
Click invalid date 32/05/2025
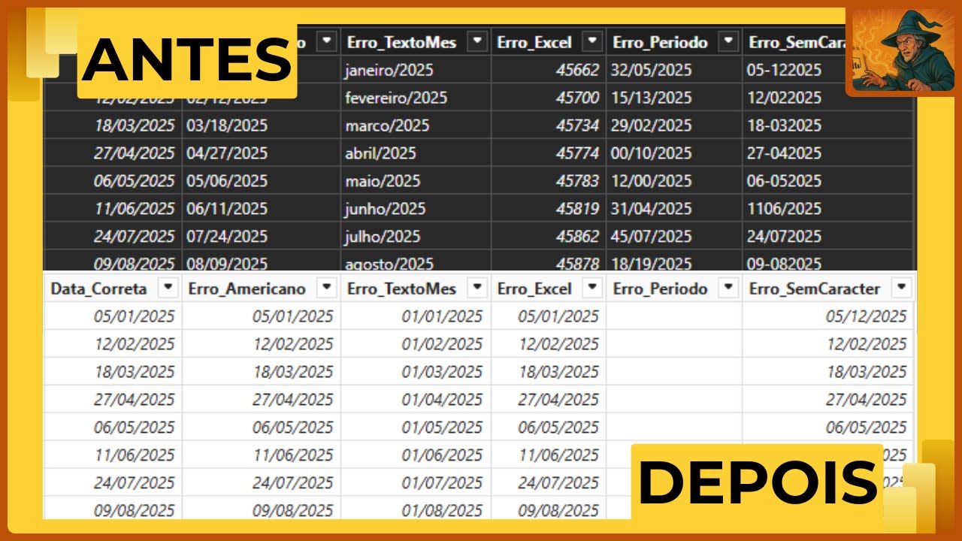click(x=652, y=70)
